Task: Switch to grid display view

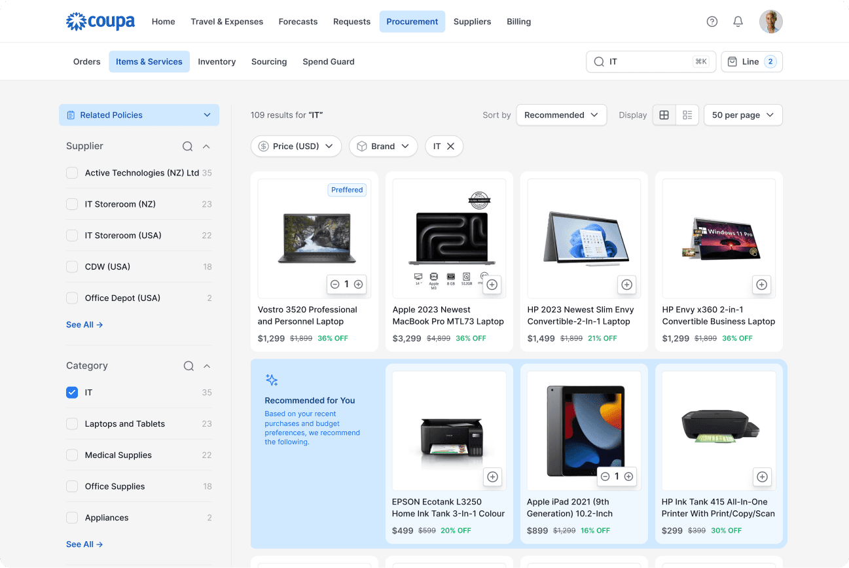Action: click(664, 115)
